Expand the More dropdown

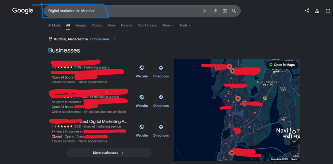click(x=167, y=25)
